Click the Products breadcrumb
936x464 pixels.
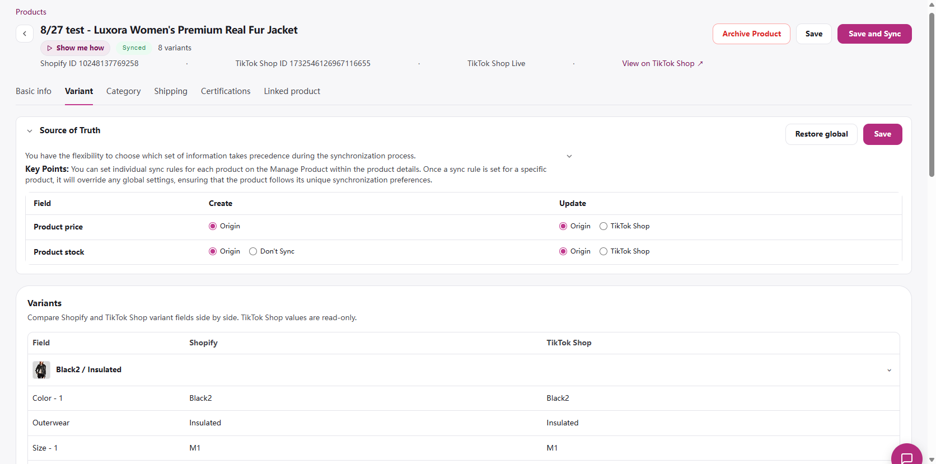pyautogui.click(x=31, y=12)
